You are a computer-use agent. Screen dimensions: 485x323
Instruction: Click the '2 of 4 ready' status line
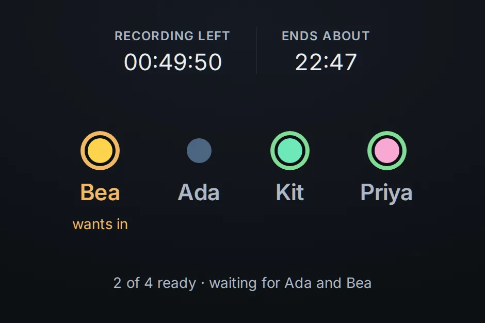[x=155, y=283]
